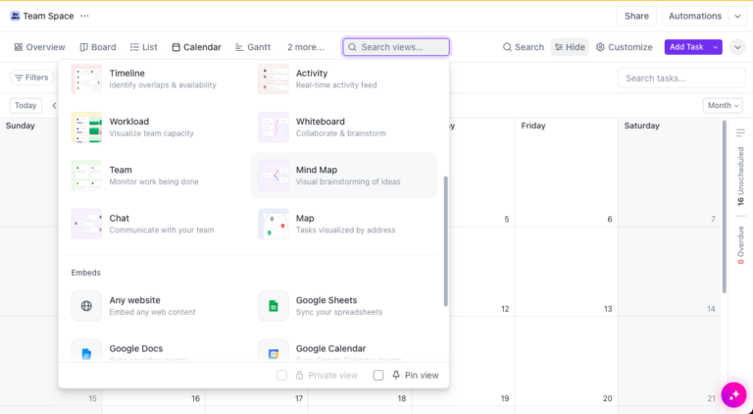Open the Workload view icon

click(86, 128)
